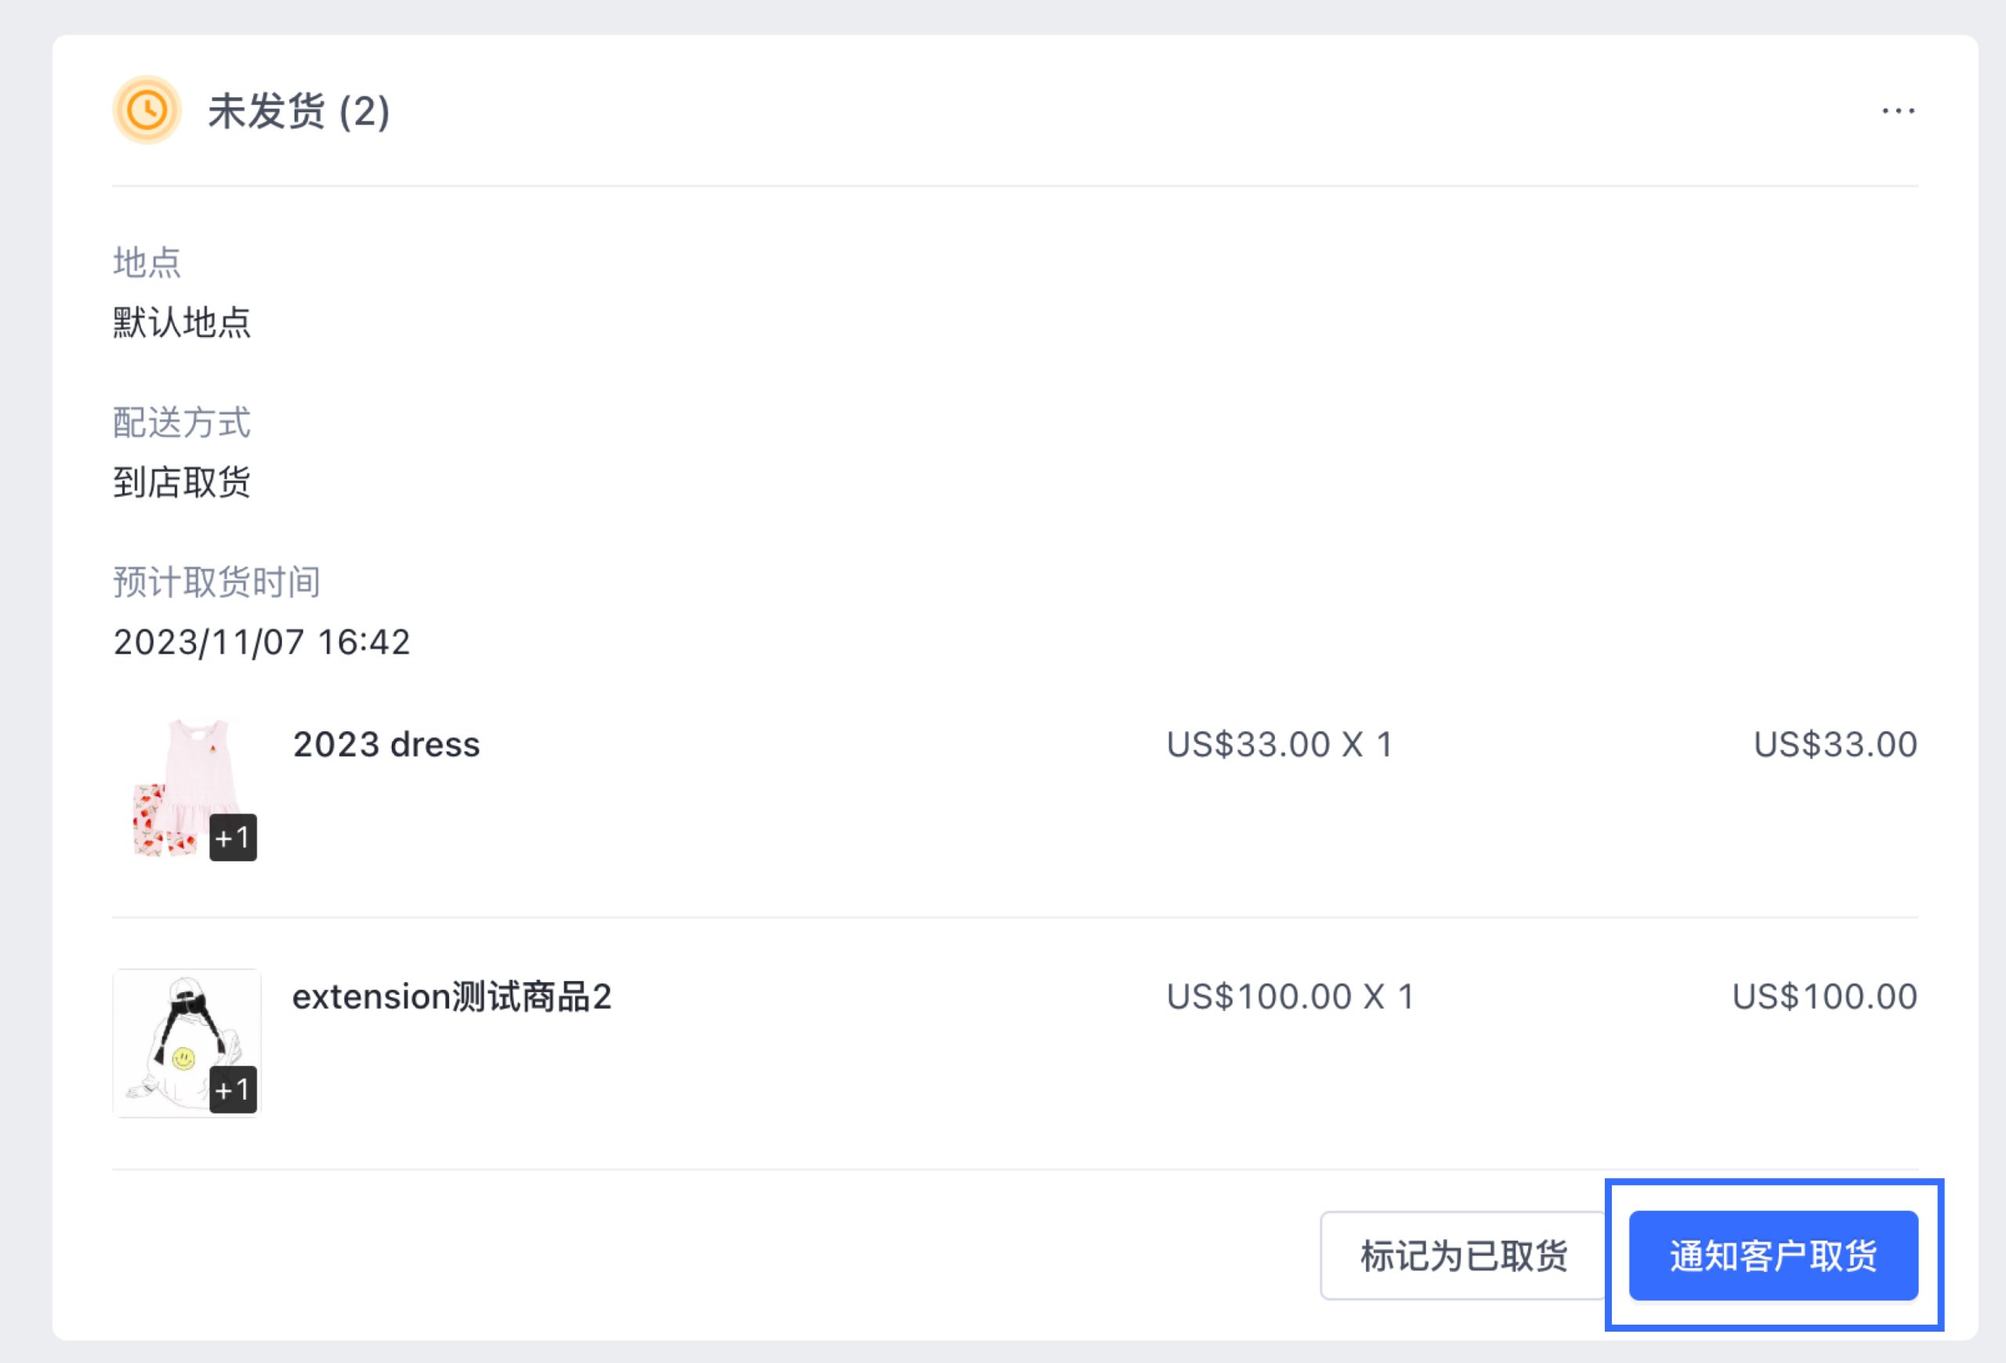Click the US$100.00 X 1 unit price
Viewport: 2006px width, 1363px height.
(1290, 996)
